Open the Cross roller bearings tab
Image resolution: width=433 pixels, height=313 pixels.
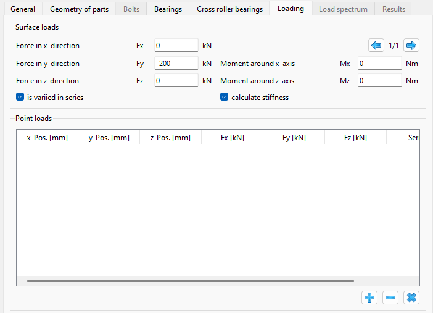[x=229, y=9]
